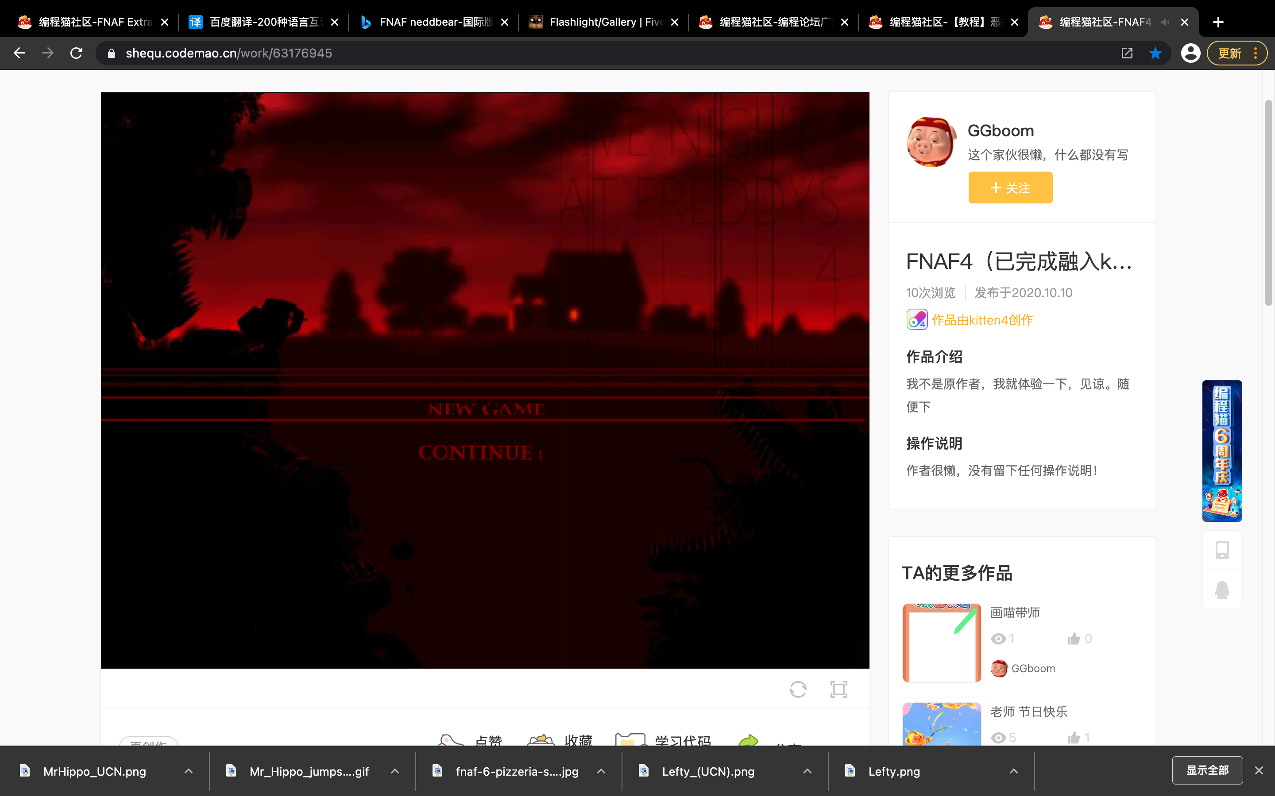Image resolution: width=1275 pixels, height=796 pixels.
Task: Open the 画喵带师 work title
Action: click(1015, 613)
